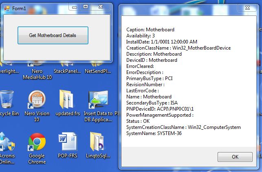The image size is (262, 172).
Task: Click the StackPanel desktop item label
Action: point(67,71)
